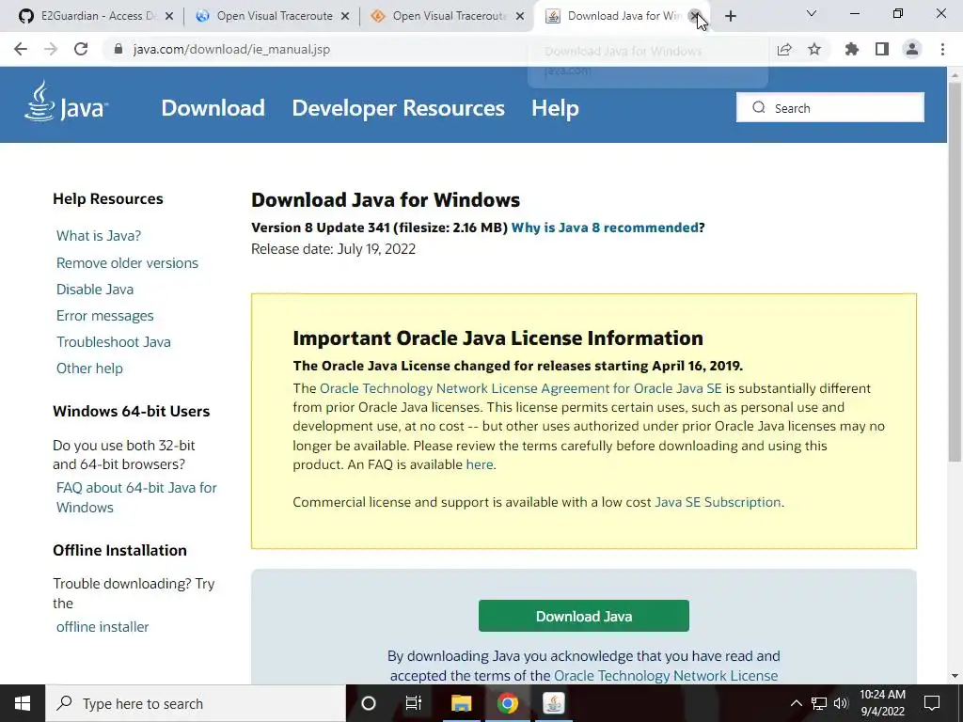
Task: Open 'Java SE Subscription' link
Action: 718,502
